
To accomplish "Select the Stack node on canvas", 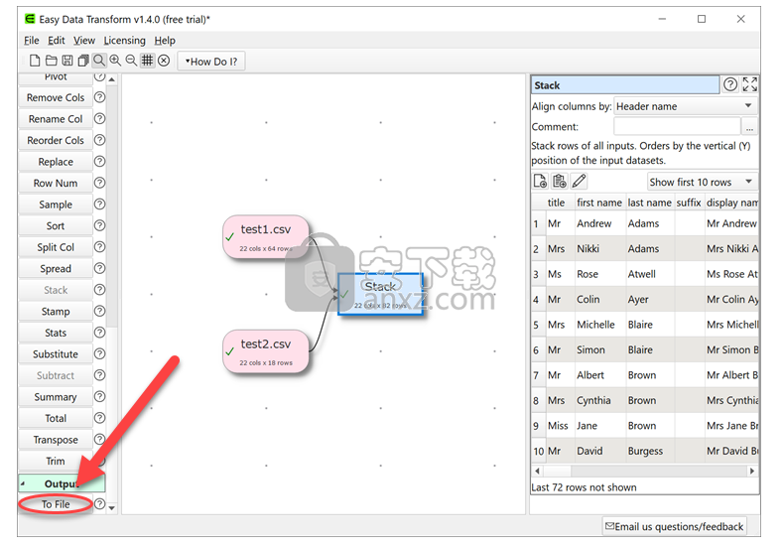I will click(380, 294).
